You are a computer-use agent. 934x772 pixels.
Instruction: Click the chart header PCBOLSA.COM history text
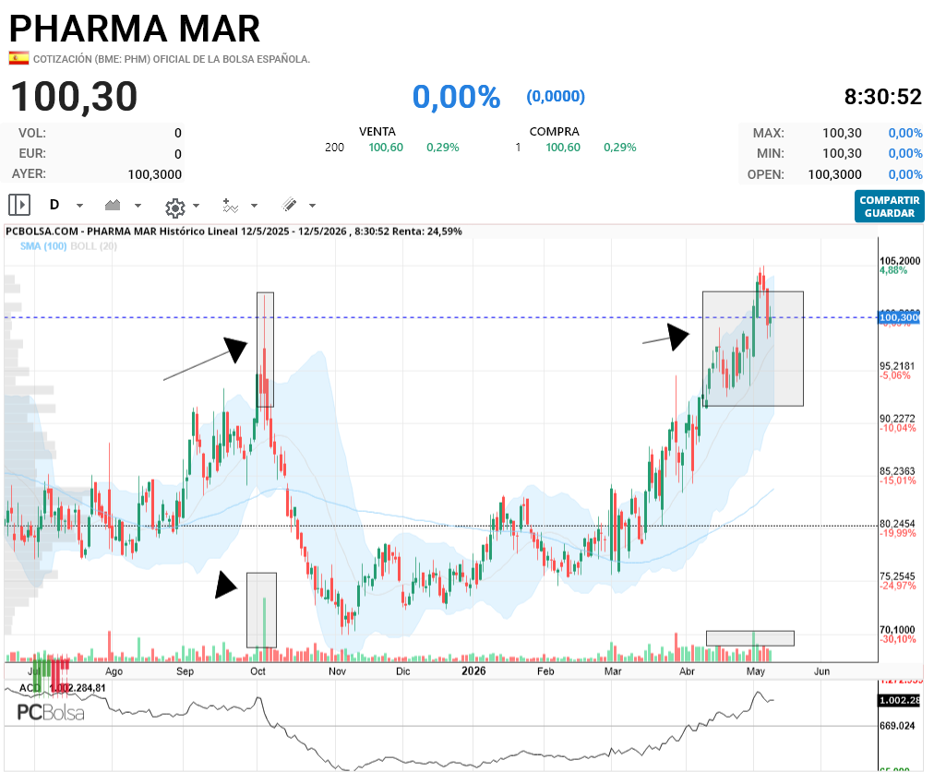tap(233, 231)
